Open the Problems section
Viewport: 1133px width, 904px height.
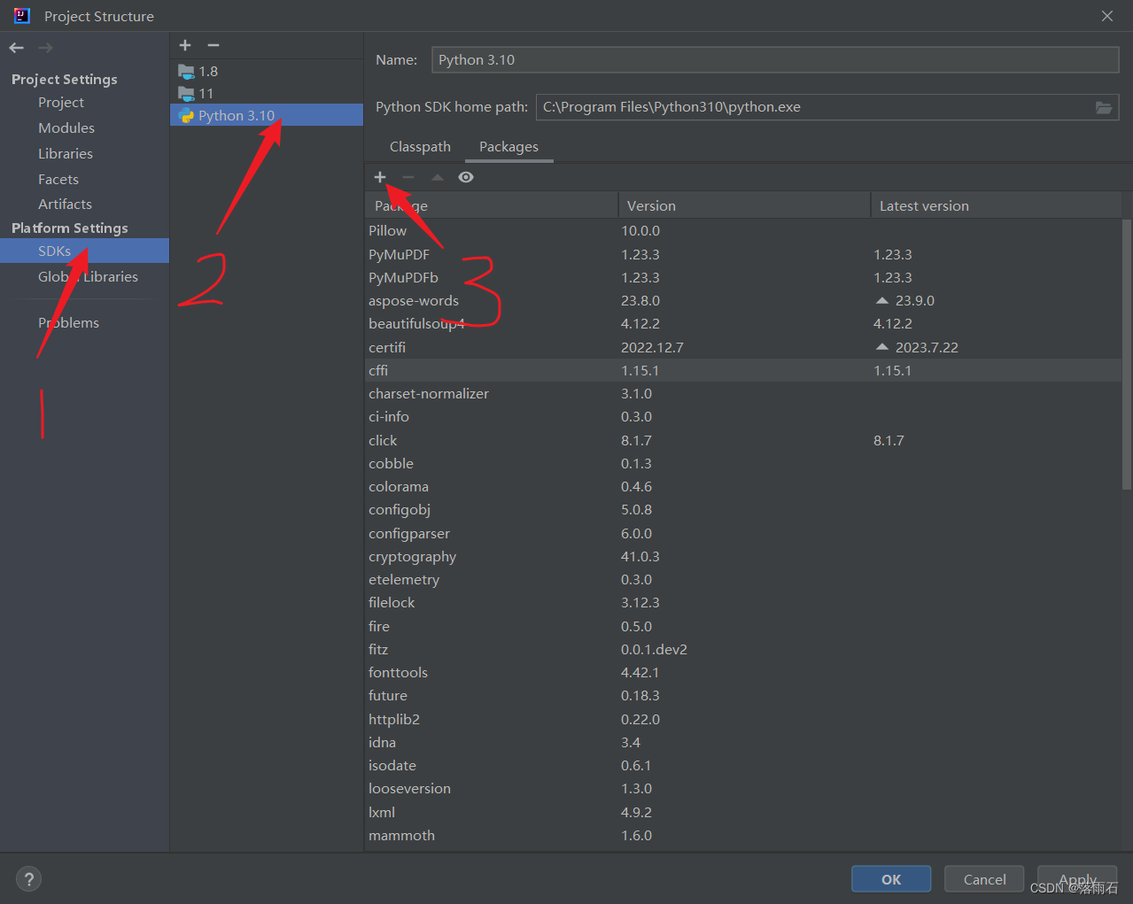point(68,322)
